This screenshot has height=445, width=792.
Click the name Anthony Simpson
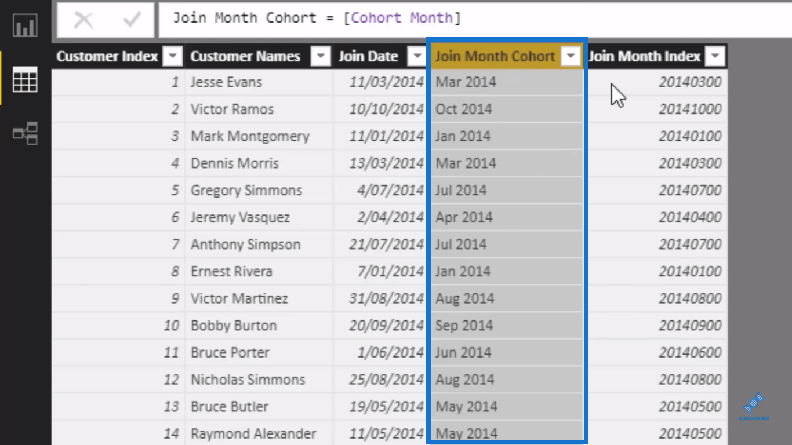[x=246, y=245]
